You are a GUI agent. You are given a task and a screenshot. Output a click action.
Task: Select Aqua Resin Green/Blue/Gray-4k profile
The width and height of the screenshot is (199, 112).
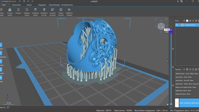point(187,84)
